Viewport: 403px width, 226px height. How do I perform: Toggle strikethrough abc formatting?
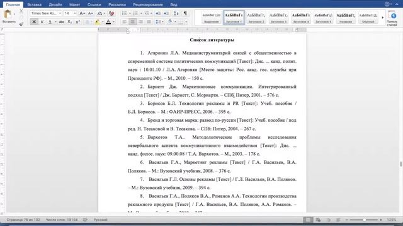(62, 22)
